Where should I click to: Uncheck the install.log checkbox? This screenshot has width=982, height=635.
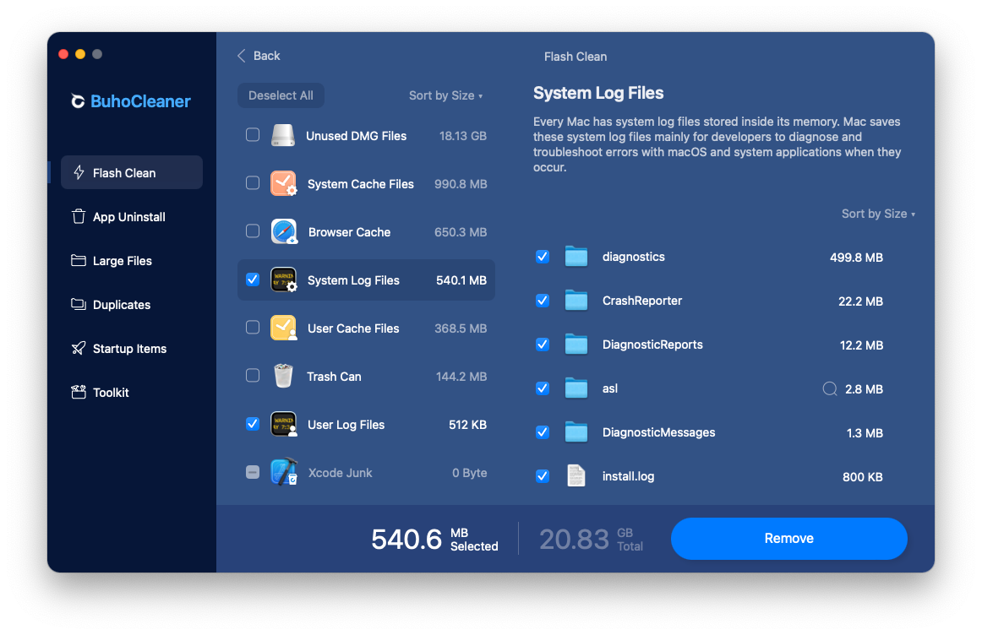543,475
